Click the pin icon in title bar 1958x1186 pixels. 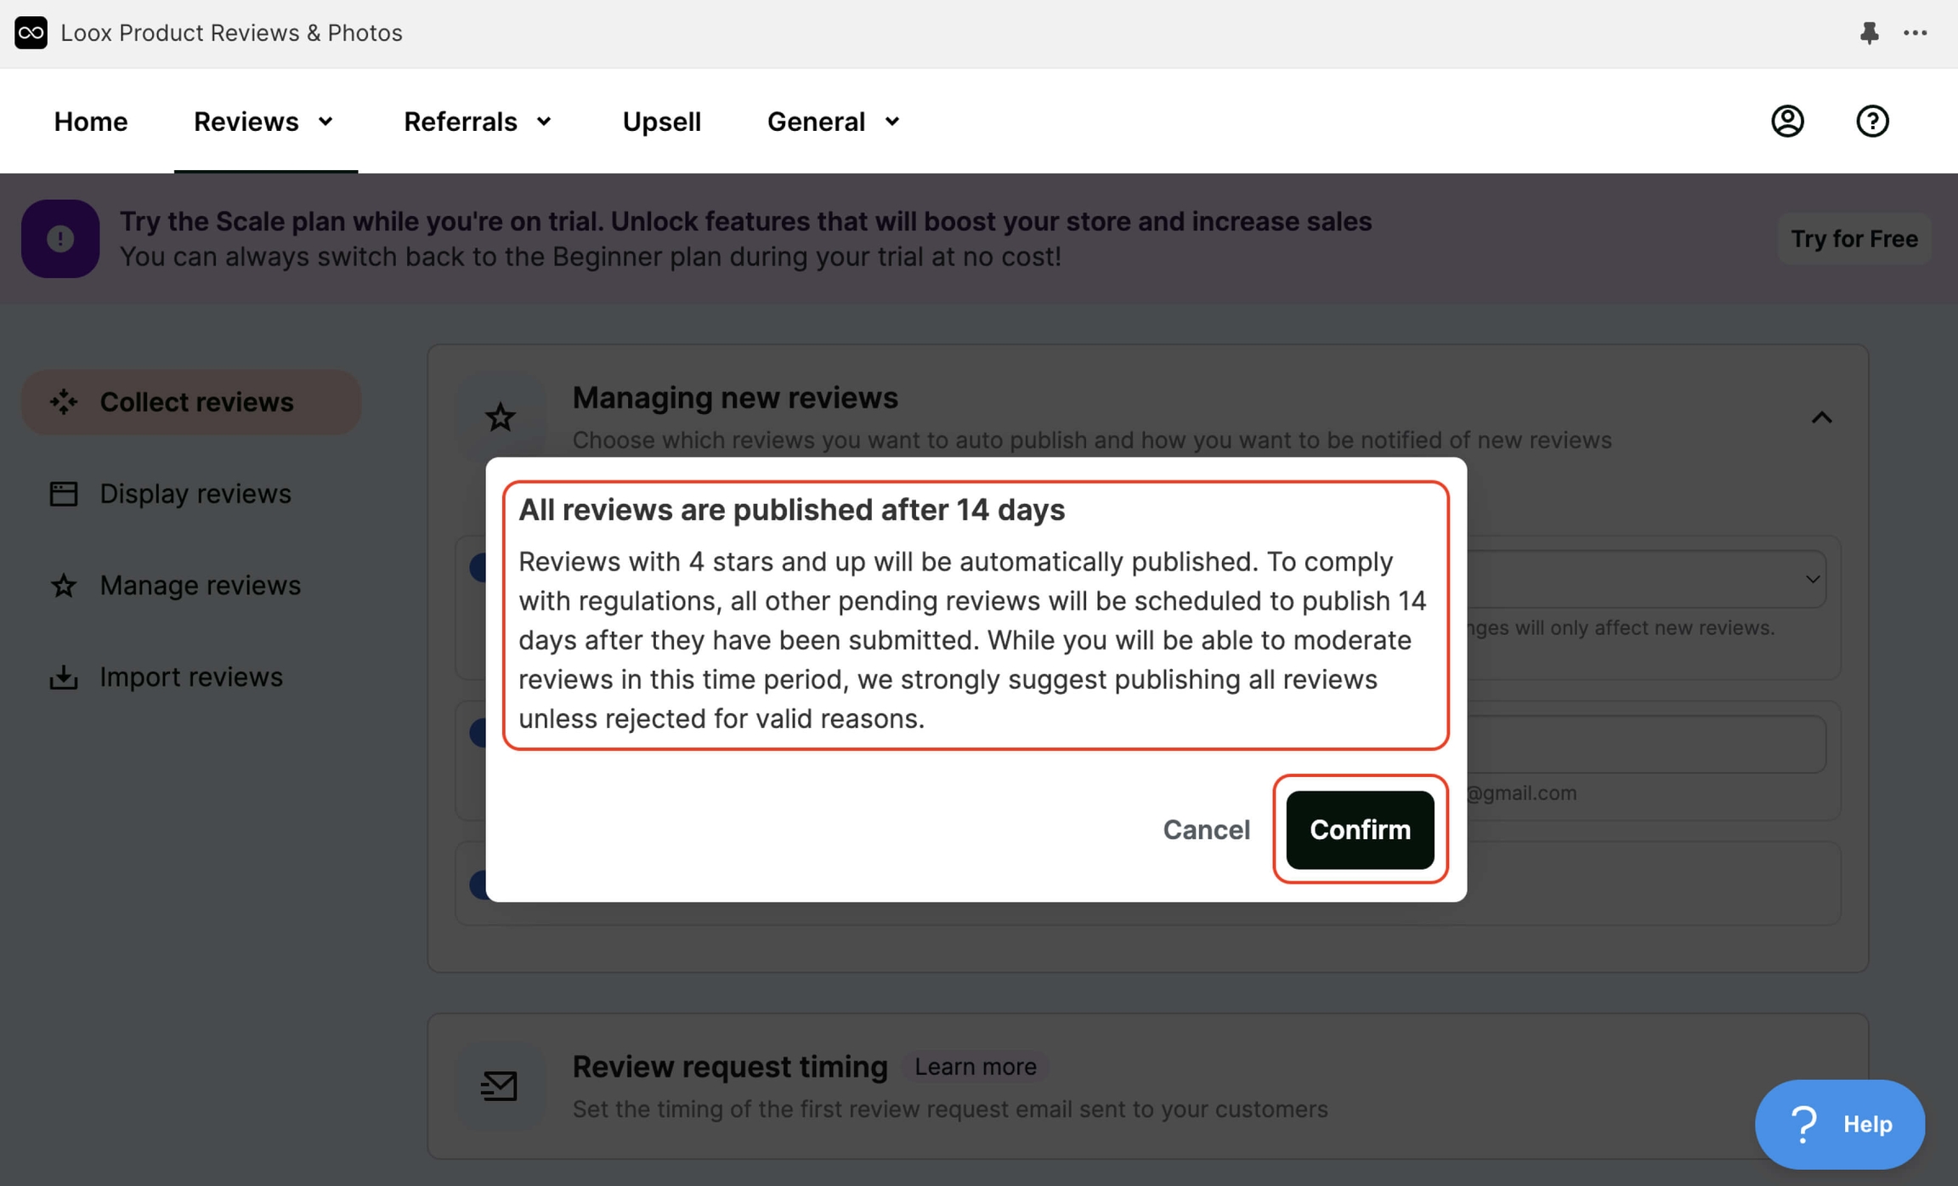click(1869, 32)
